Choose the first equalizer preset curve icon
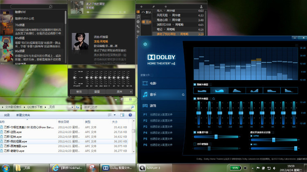Screen dimensions: 307x172 coord(202,91)
